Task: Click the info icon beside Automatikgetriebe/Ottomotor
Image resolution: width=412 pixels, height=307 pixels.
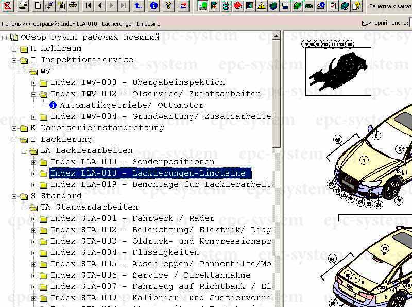Action: [x=55, y=105]
